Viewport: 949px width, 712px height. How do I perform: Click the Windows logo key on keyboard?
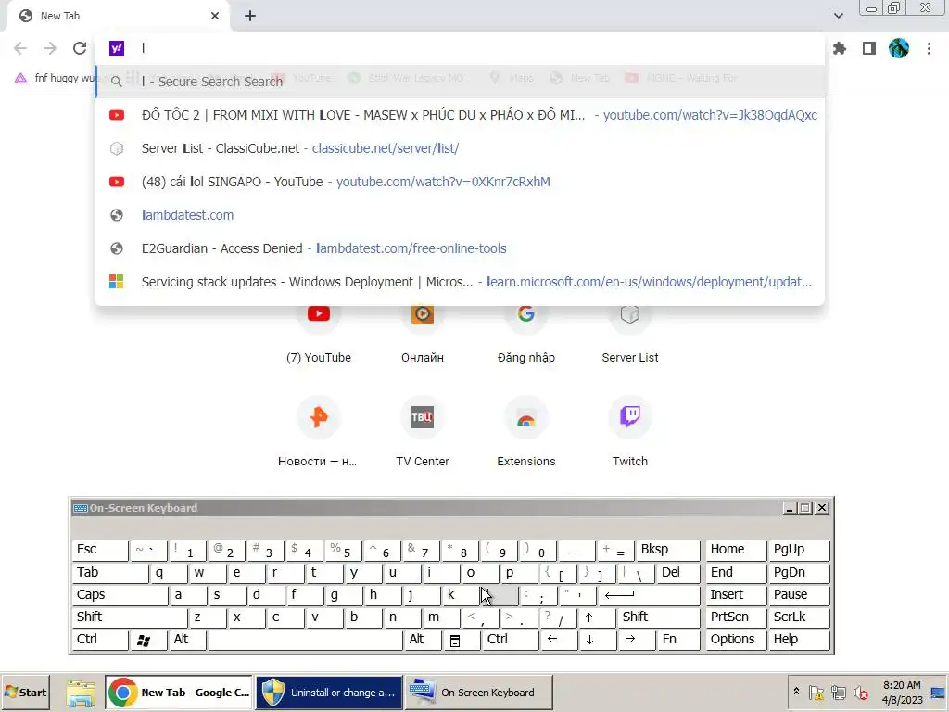[148, 640]
